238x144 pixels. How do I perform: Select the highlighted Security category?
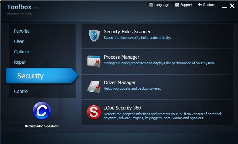pyautogui.click(x=42, y=76)
